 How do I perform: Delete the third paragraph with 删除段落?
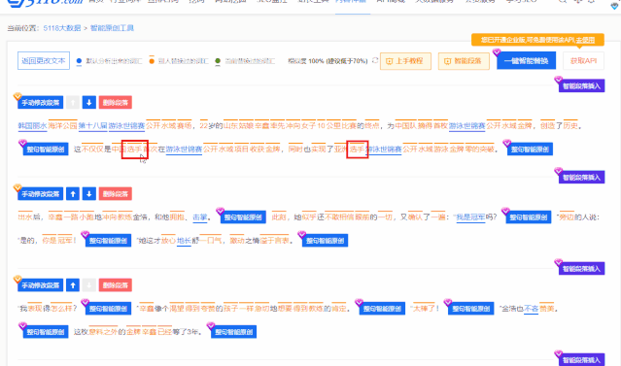[x=116, y=285]
